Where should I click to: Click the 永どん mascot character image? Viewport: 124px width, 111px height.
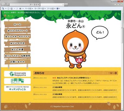click(x=76, y=49)
